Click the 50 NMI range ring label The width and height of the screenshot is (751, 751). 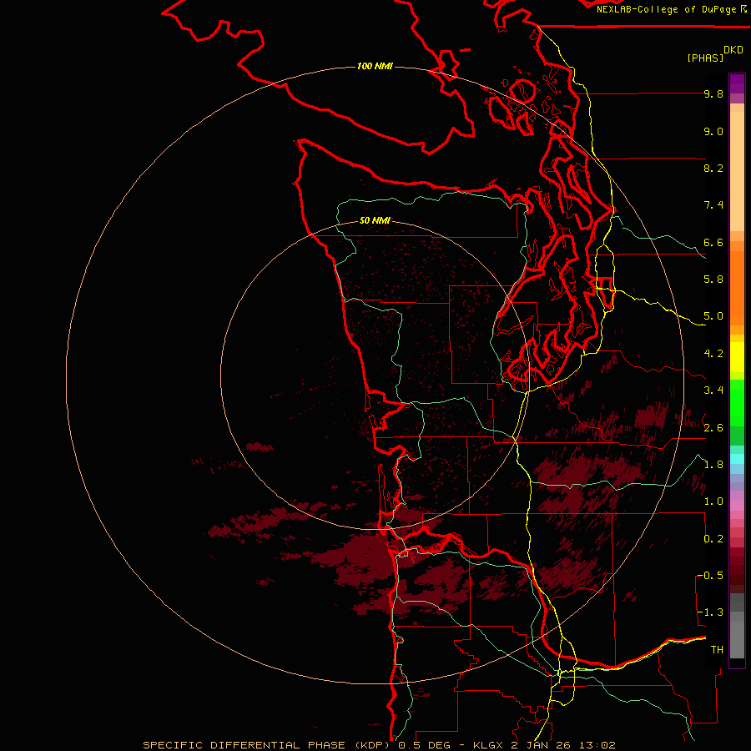tap(375, 221)
